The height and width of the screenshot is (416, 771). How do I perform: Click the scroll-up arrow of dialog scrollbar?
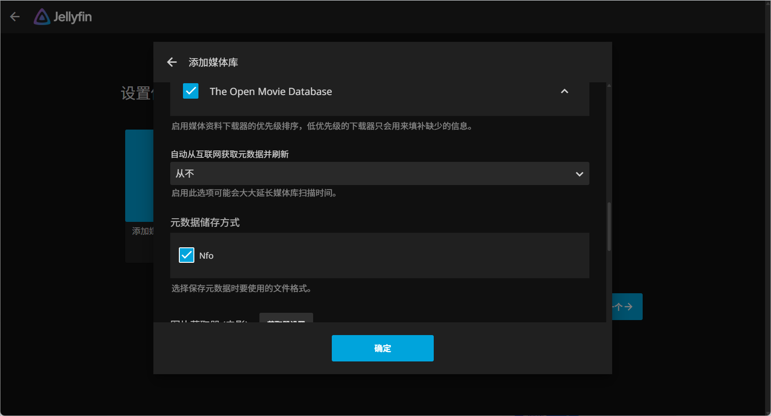coord(609,85)
